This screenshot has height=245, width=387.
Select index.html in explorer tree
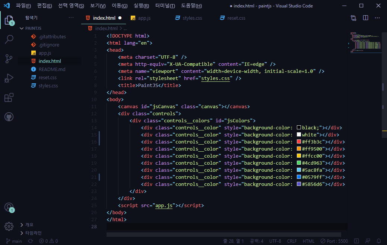pyautogui.click(x=50, y=61)
